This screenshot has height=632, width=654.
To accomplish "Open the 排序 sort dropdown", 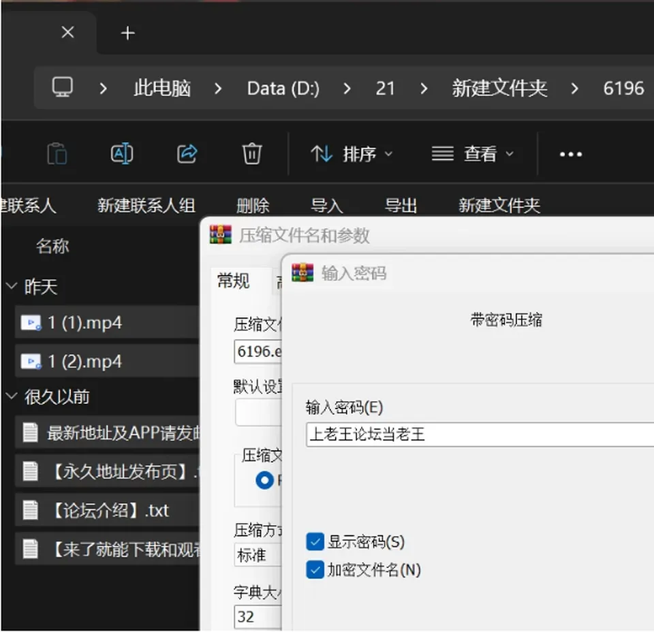I will click(x=352, y=154).
